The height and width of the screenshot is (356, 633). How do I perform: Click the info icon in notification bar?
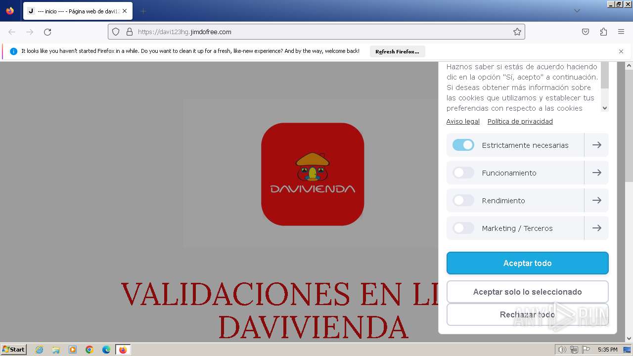[13, 51]
